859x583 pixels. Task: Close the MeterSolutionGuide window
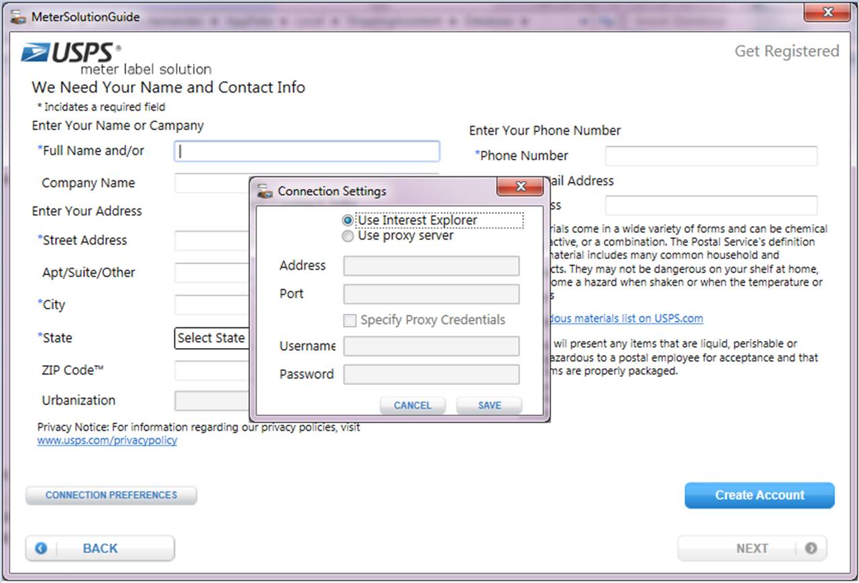[x=827, y=13]
